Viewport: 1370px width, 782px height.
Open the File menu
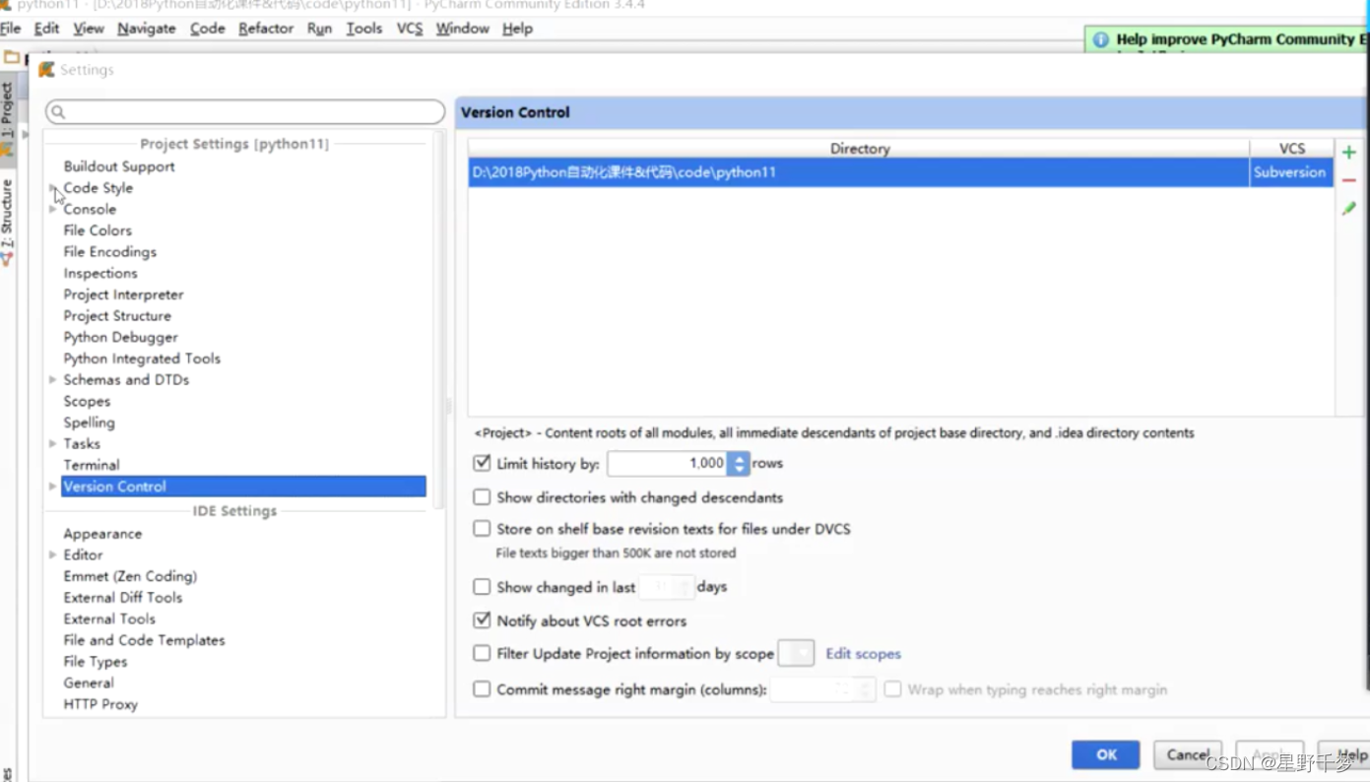pyautogui.click(x=10, y=29)
